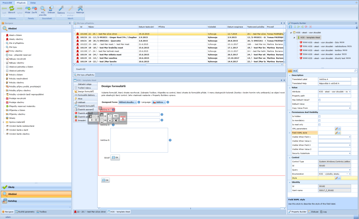
Task: Open the Designed Form dropdown
Action: pos(128,102)
